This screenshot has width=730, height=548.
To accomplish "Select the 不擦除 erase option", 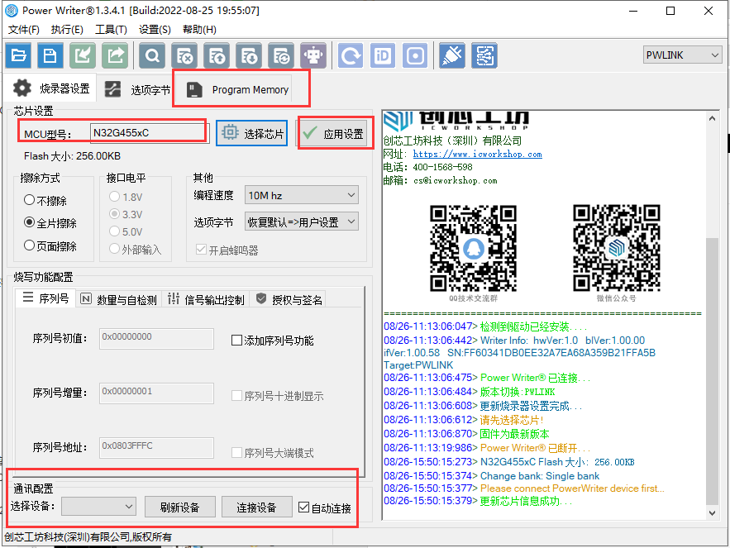I will [x=30, y=200].
